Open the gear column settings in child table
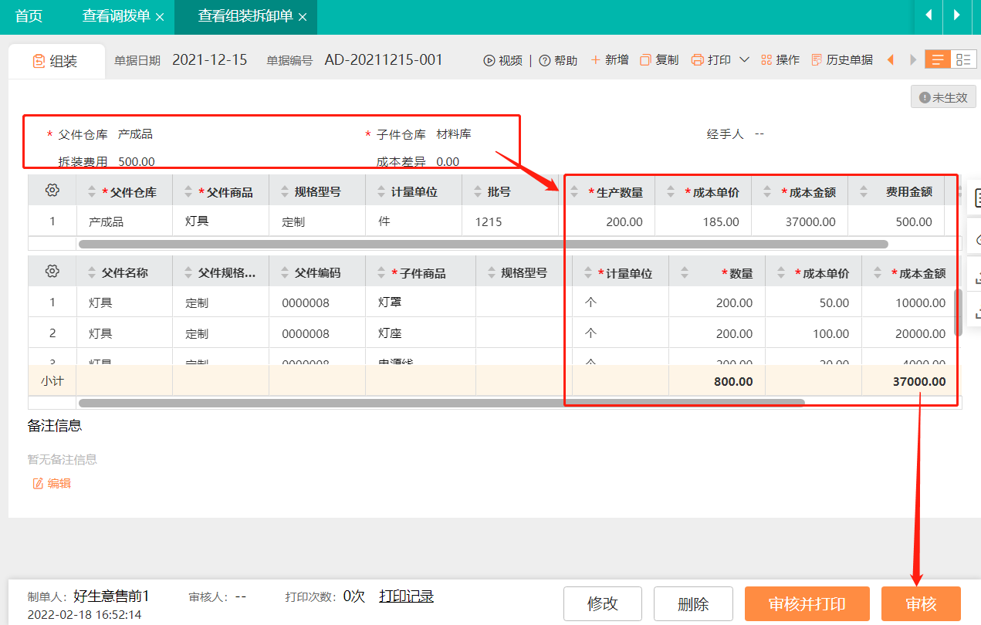The width and height of the screenshot is (981, 625). pyautogui.click(x=51, y=271)
